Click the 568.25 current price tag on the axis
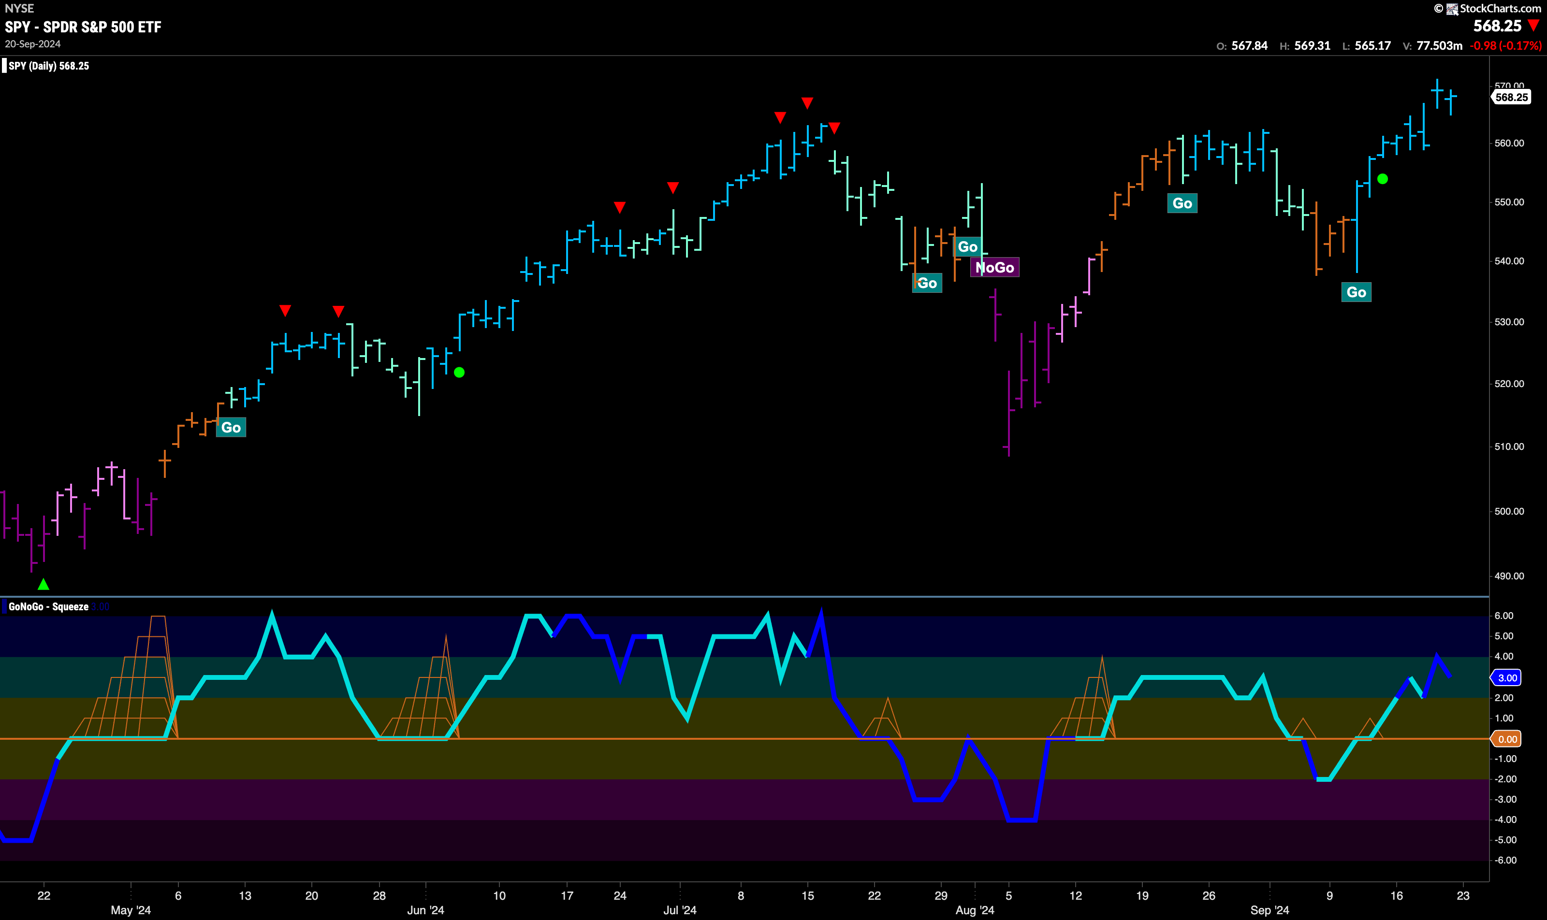 click(1511, 97)
